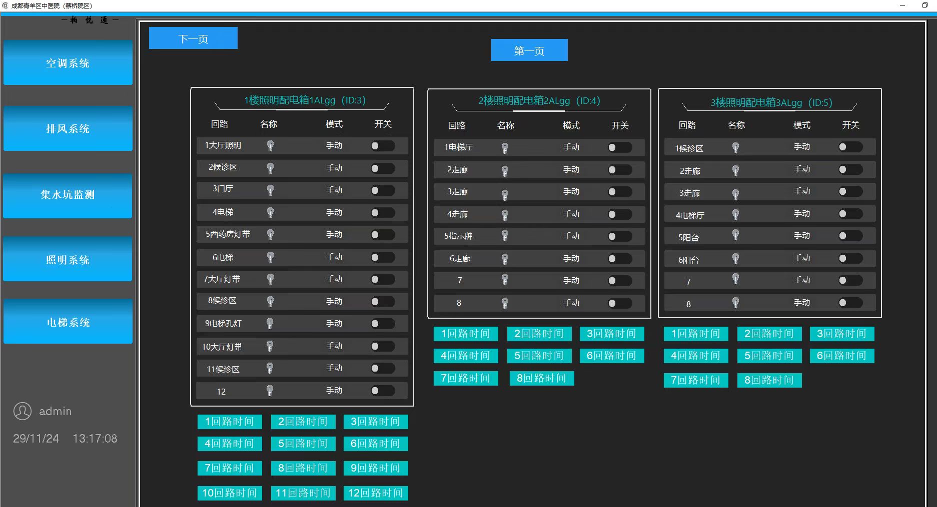Click the bulb icon for 2走廊 in 2ALgg
This screenshot has height=507, width=937.
point(505,171)
